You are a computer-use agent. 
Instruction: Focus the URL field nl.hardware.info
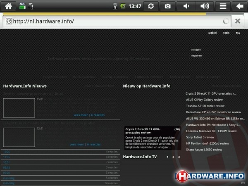(x=117, y=21)
